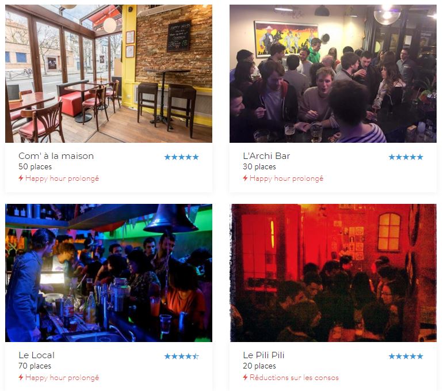Open the Com' à la maison venue title

point(56,156)
